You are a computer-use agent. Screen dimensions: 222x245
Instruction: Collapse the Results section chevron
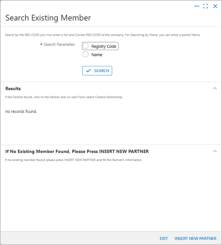215,88
